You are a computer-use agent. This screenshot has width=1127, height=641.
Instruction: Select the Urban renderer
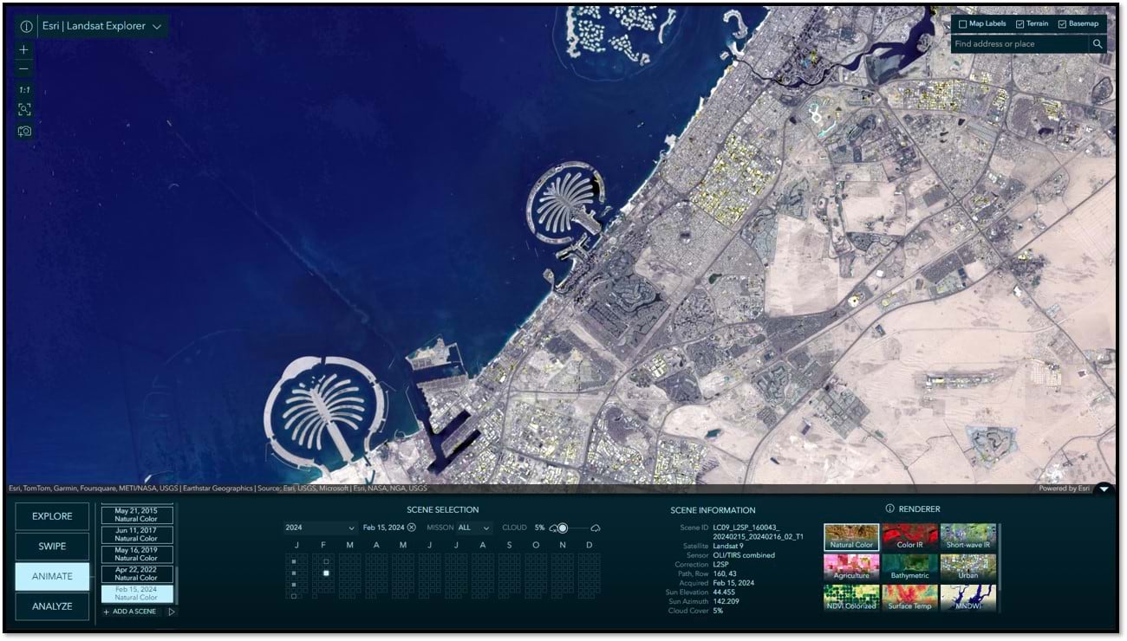point(967,567)
